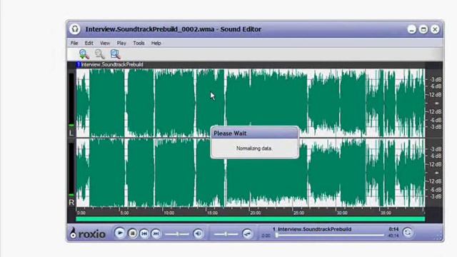Skip to the previous track

tap(144, 233)
